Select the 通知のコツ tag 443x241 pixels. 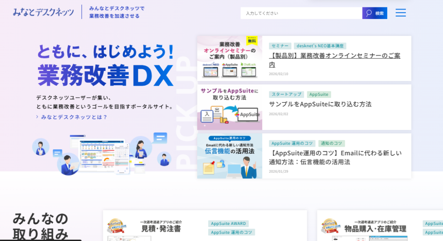click(x=331, y=143)
